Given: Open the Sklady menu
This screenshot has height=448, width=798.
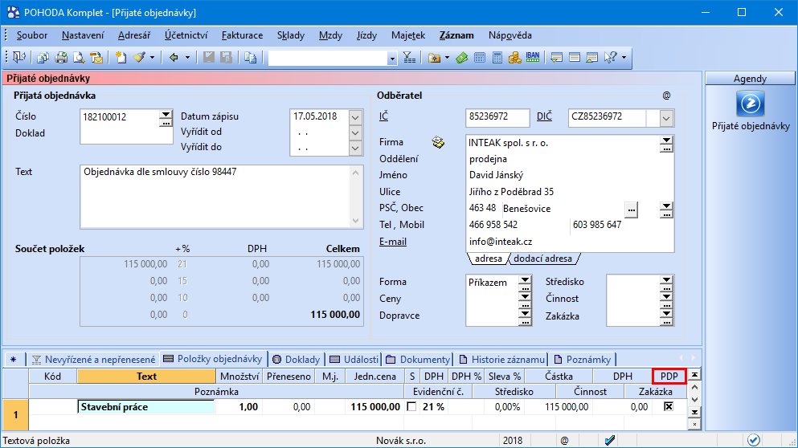Looking at the screenshot, I should (291, 35).
